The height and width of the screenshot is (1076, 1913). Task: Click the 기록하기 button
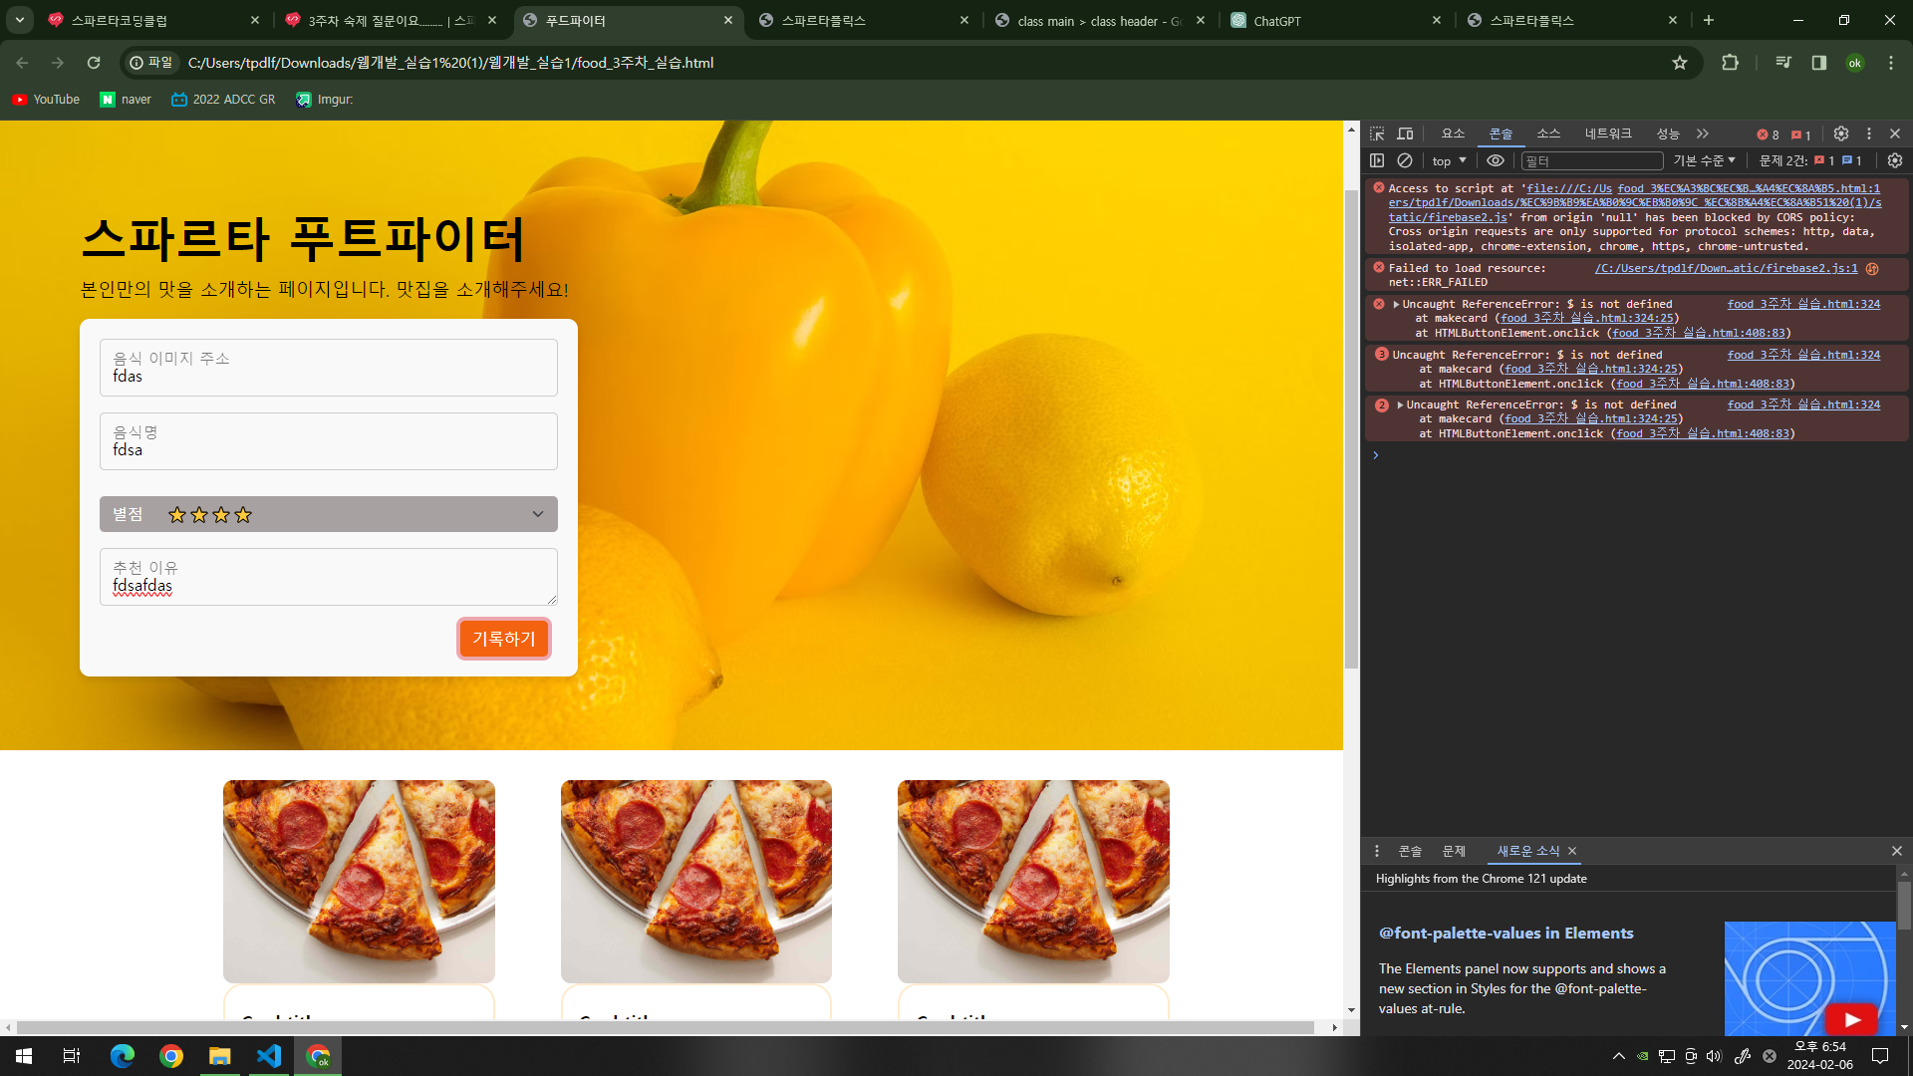tap(503, 639)
